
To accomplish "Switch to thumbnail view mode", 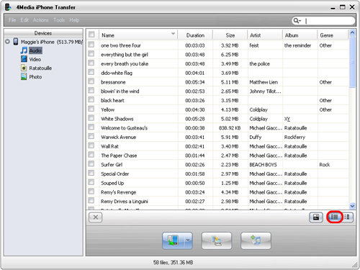I will (x=347, y=217).
